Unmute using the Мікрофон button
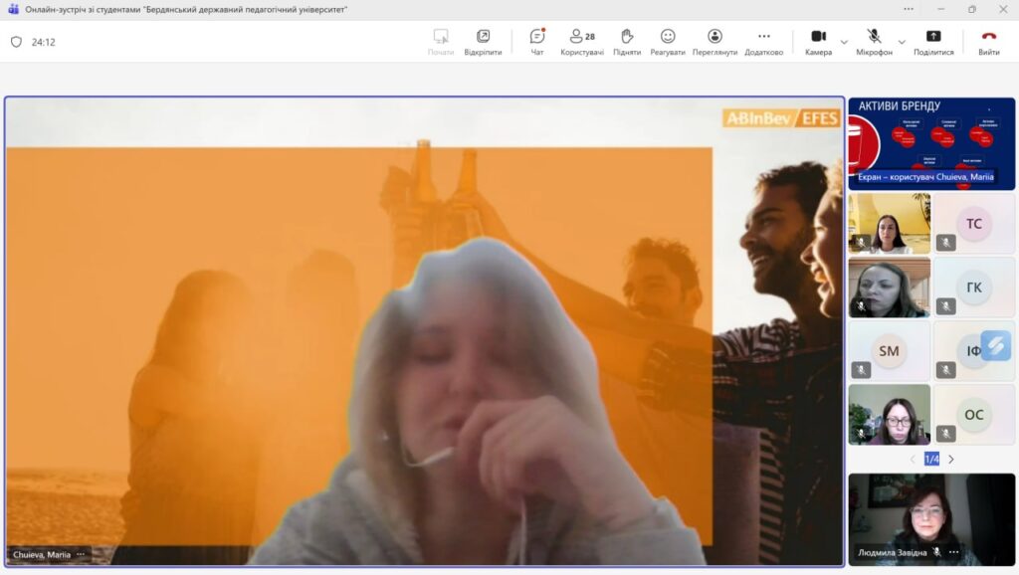Viewport: 1019px width, 575px height. pyautogui.click(x=874, y=41)
